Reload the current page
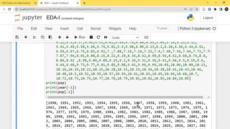 coord(10,9)
